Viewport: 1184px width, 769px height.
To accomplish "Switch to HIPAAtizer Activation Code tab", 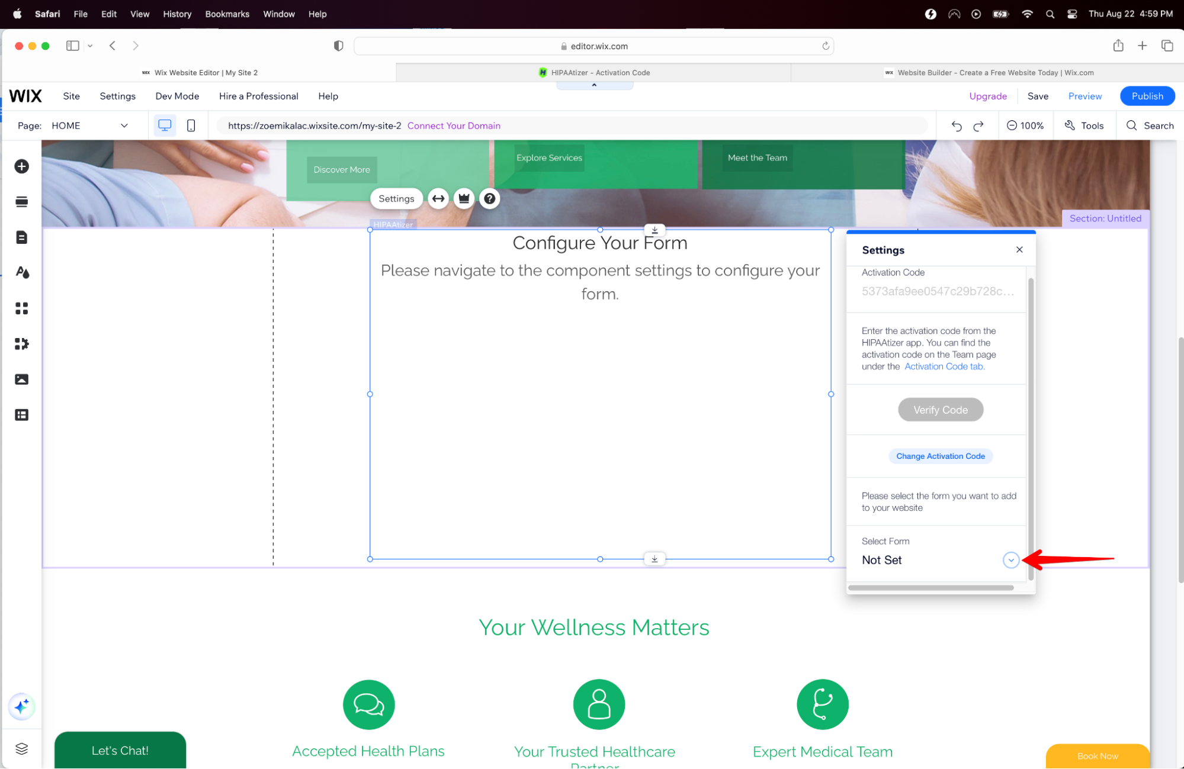I will (593, 73).
